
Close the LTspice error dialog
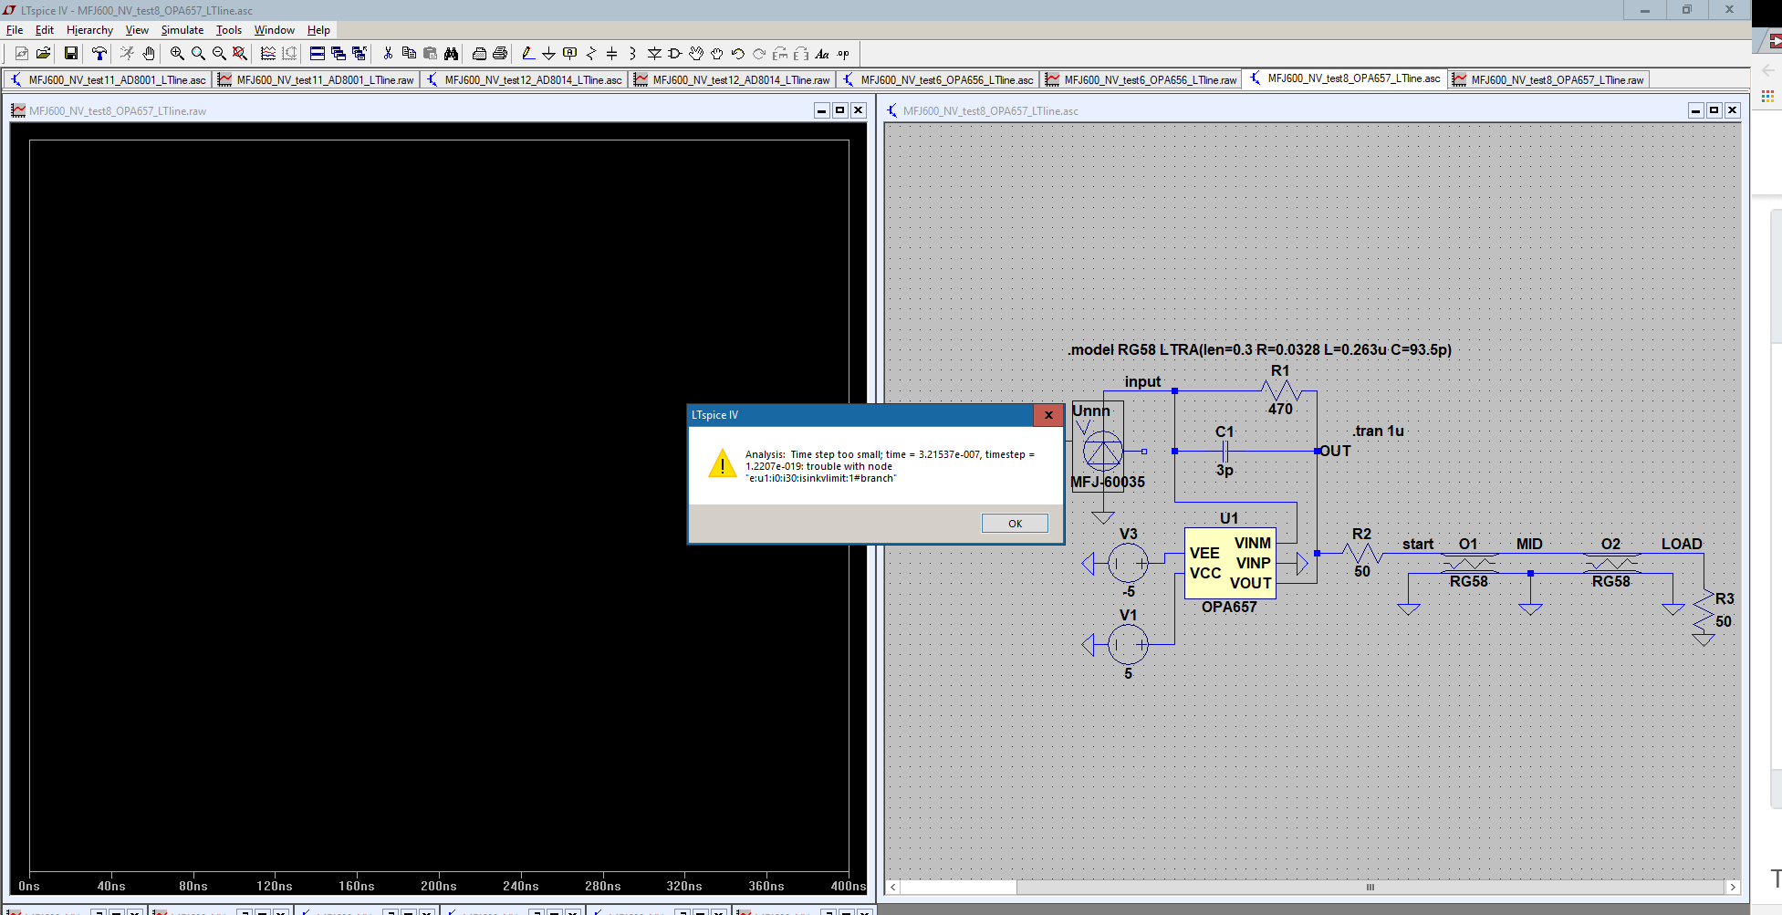[1047, 415]
